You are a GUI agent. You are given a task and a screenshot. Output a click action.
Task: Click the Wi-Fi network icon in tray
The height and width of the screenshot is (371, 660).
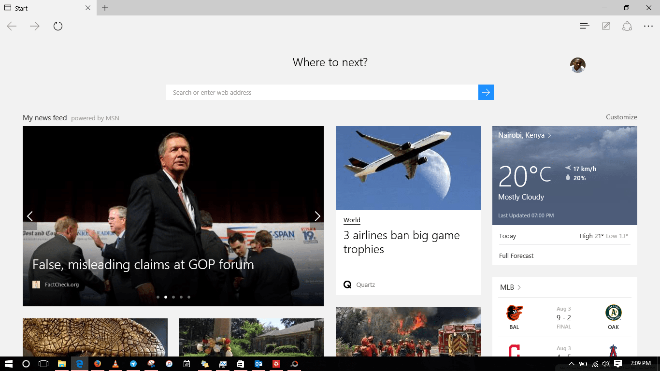point(595,364)
